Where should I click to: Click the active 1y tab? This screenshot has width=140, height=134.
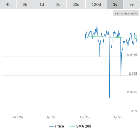pos(115,4)
